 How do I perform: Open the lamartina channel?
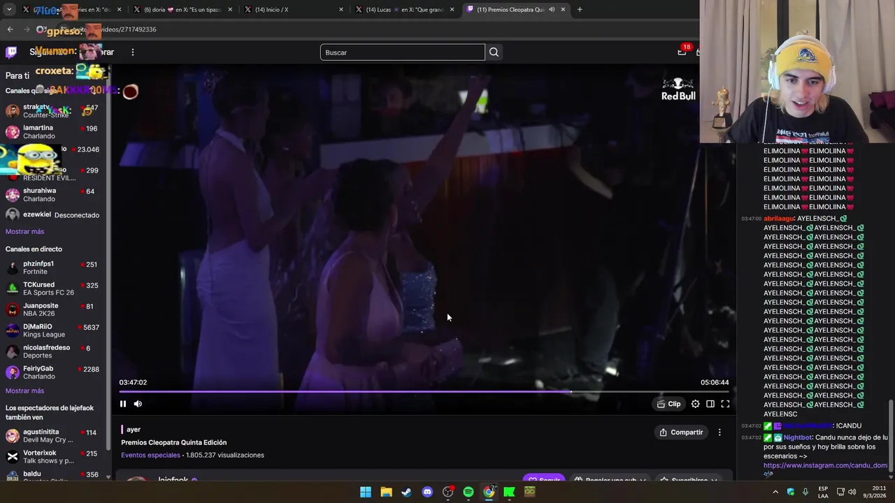55,132
